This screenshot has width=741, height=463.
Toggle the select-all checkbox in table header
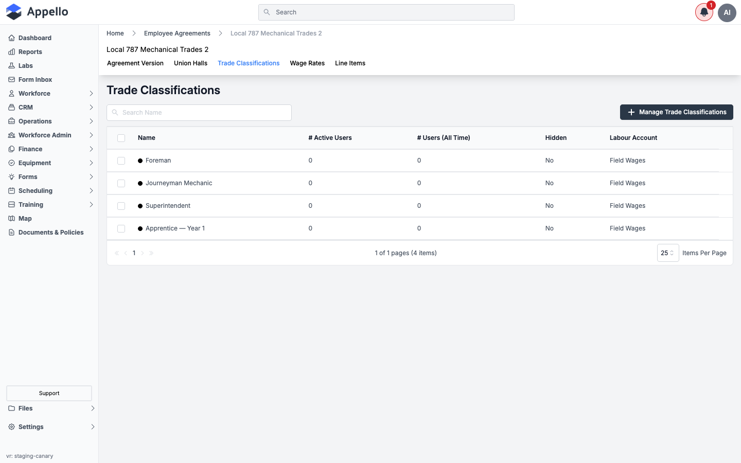[x=121, y=138]
